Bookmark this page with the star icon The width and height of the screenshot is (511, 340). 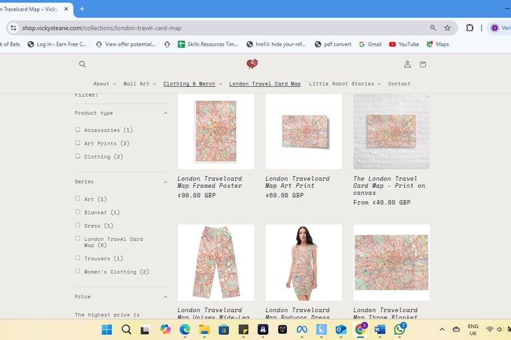pyautogui.click(x=447, y=28)
